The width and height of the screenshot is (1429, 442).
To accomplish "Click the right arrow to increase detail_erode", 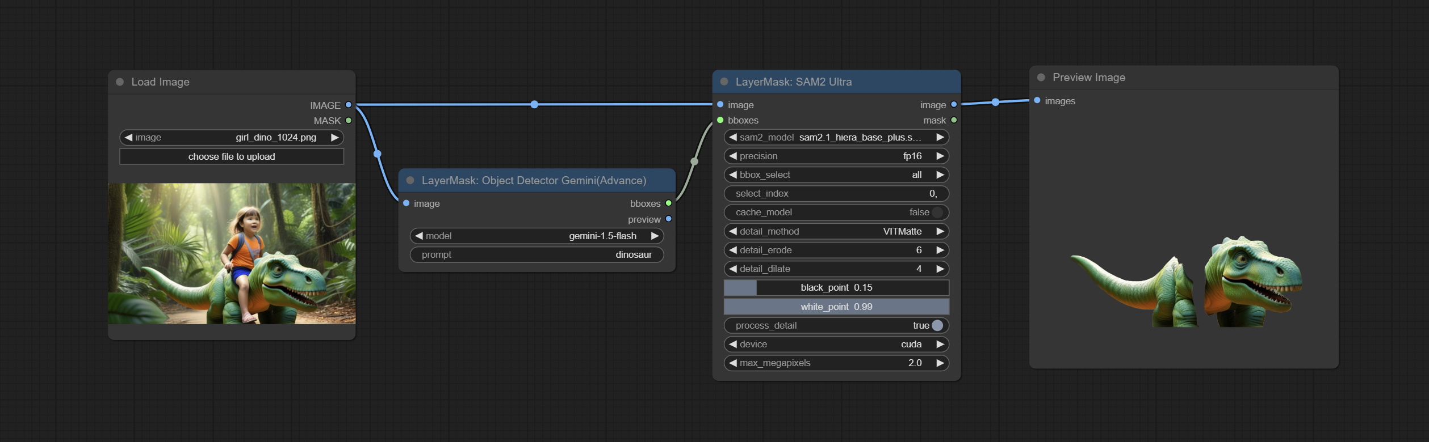I will point(940,250).
